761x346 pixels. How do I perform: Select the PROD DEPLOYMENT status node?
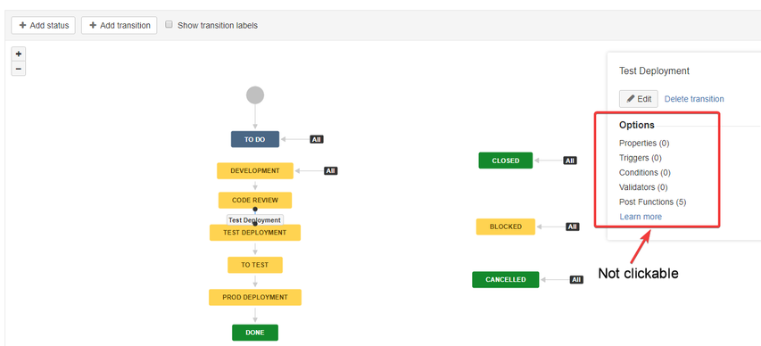click(x=255, y=297)
